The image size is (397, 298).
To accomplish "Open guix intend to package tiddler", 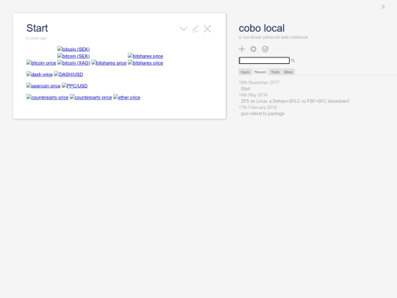I will 262,113.
